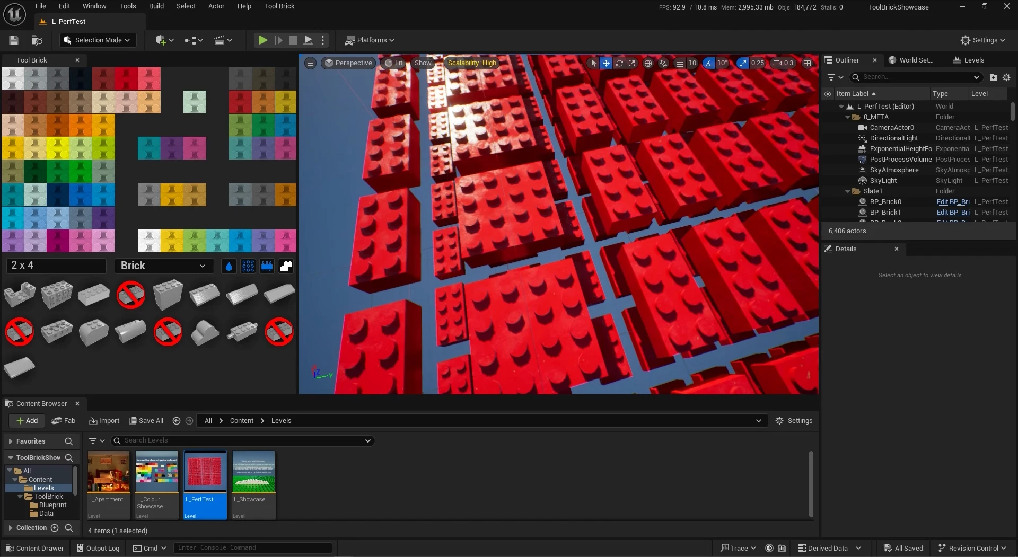
Task: Click the blue stud grid icon in Tool Brick
Action: coord(248,266)
